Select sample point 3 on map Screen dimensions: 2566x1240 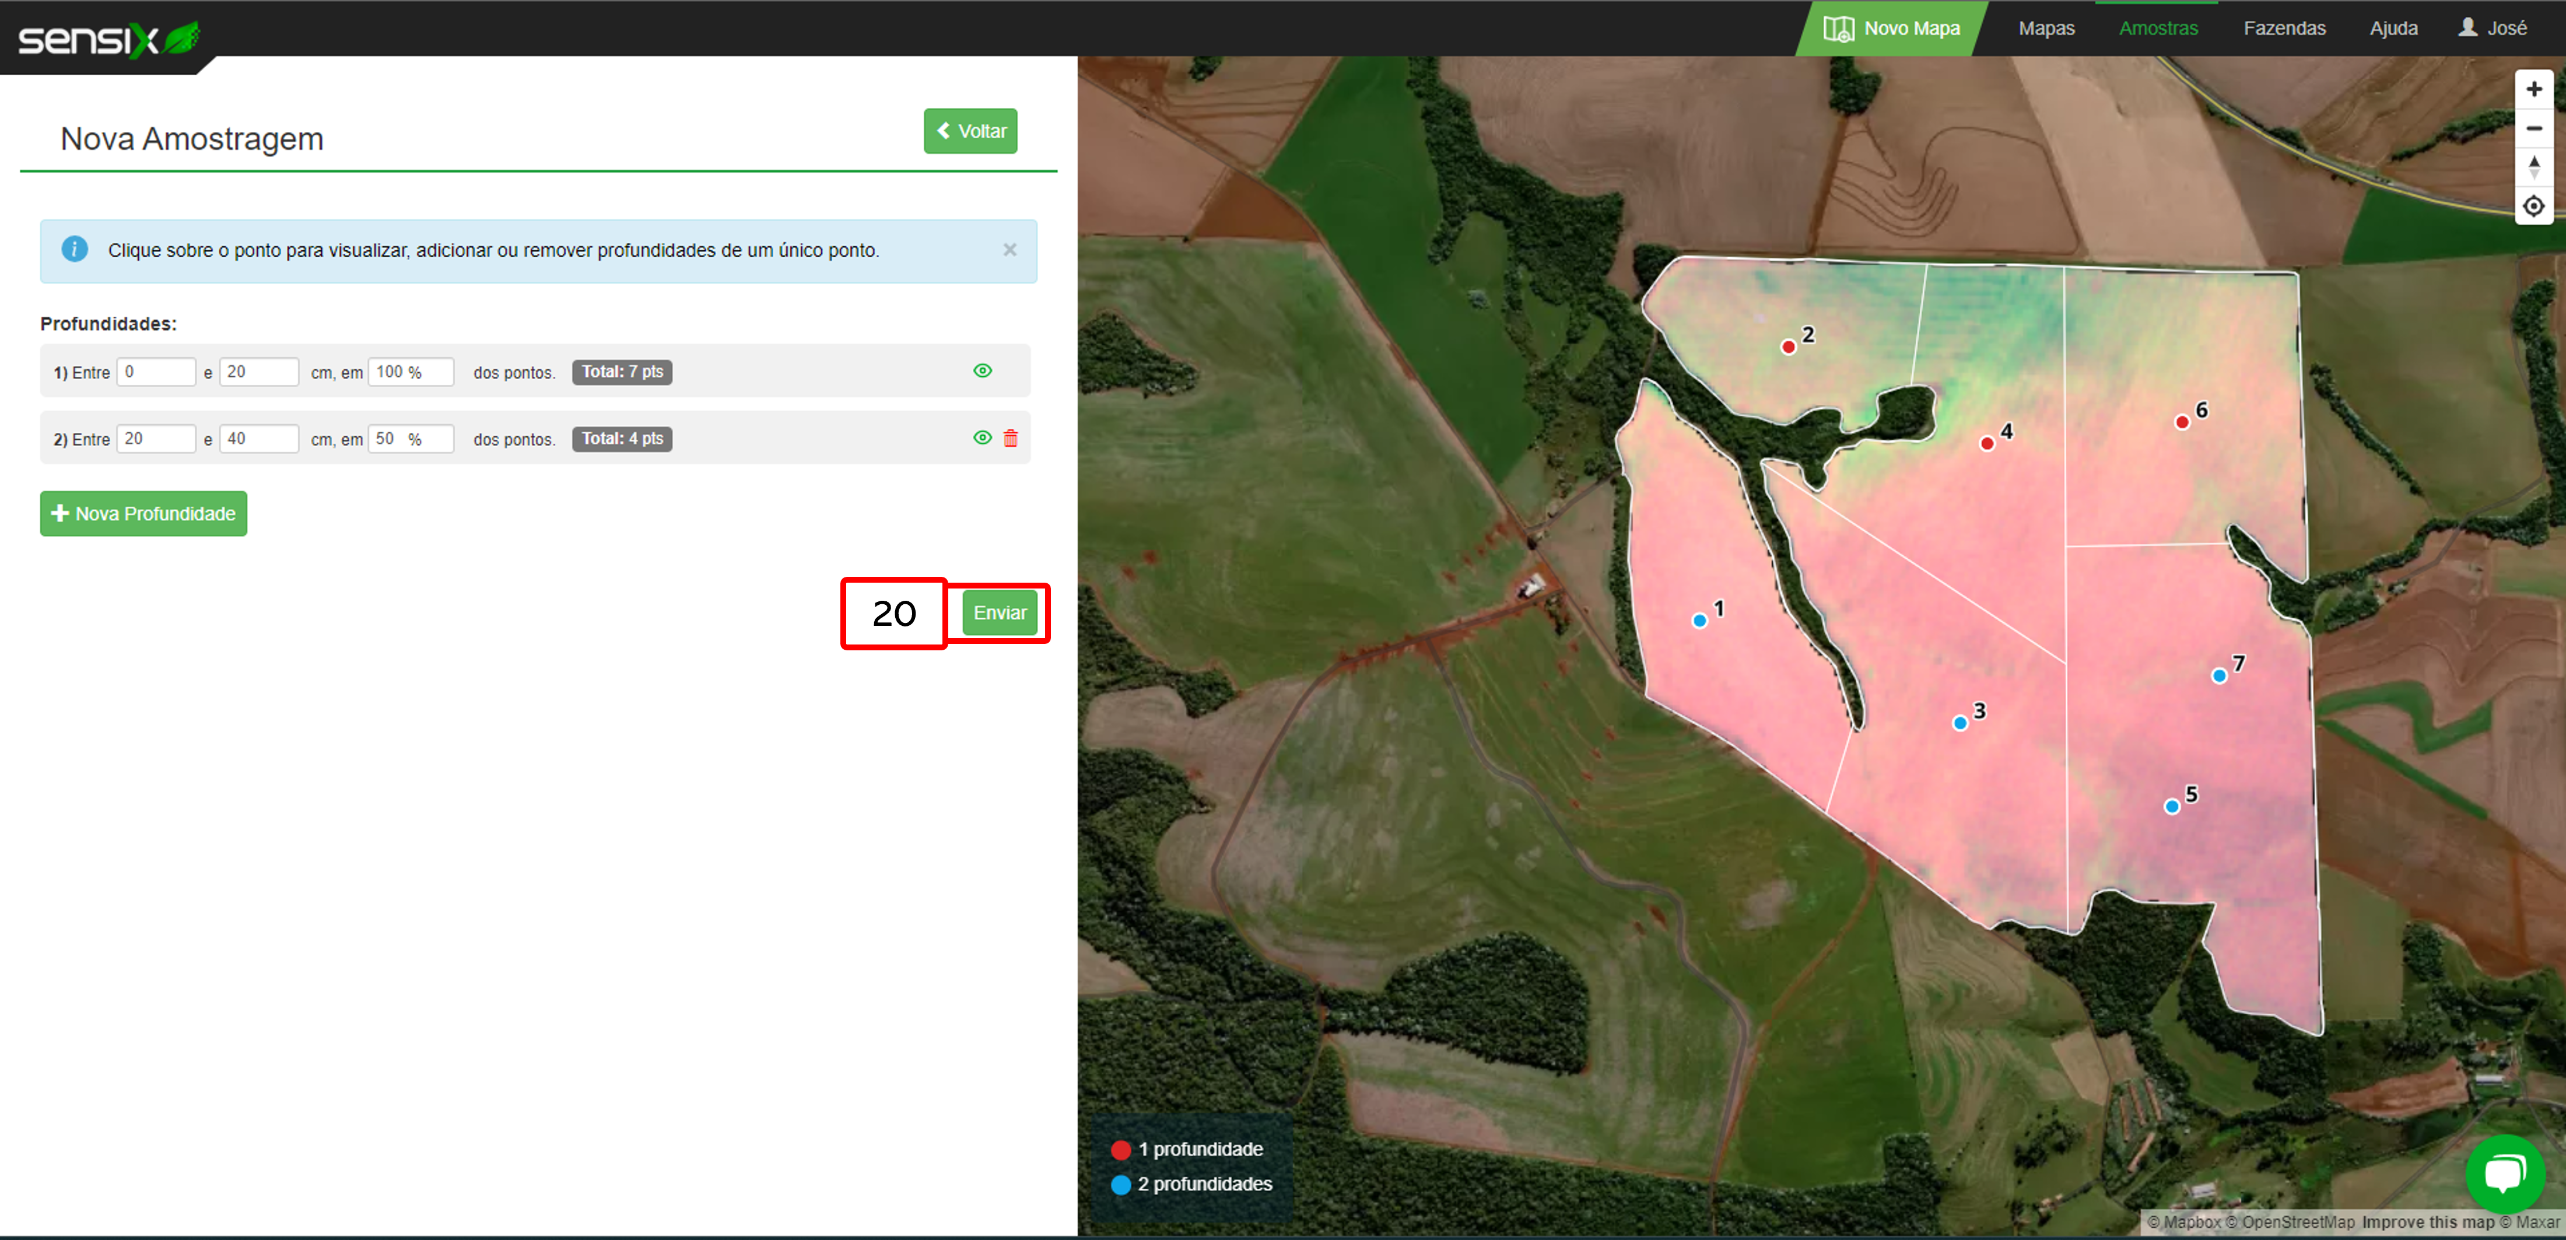(x=1959, y=723)
